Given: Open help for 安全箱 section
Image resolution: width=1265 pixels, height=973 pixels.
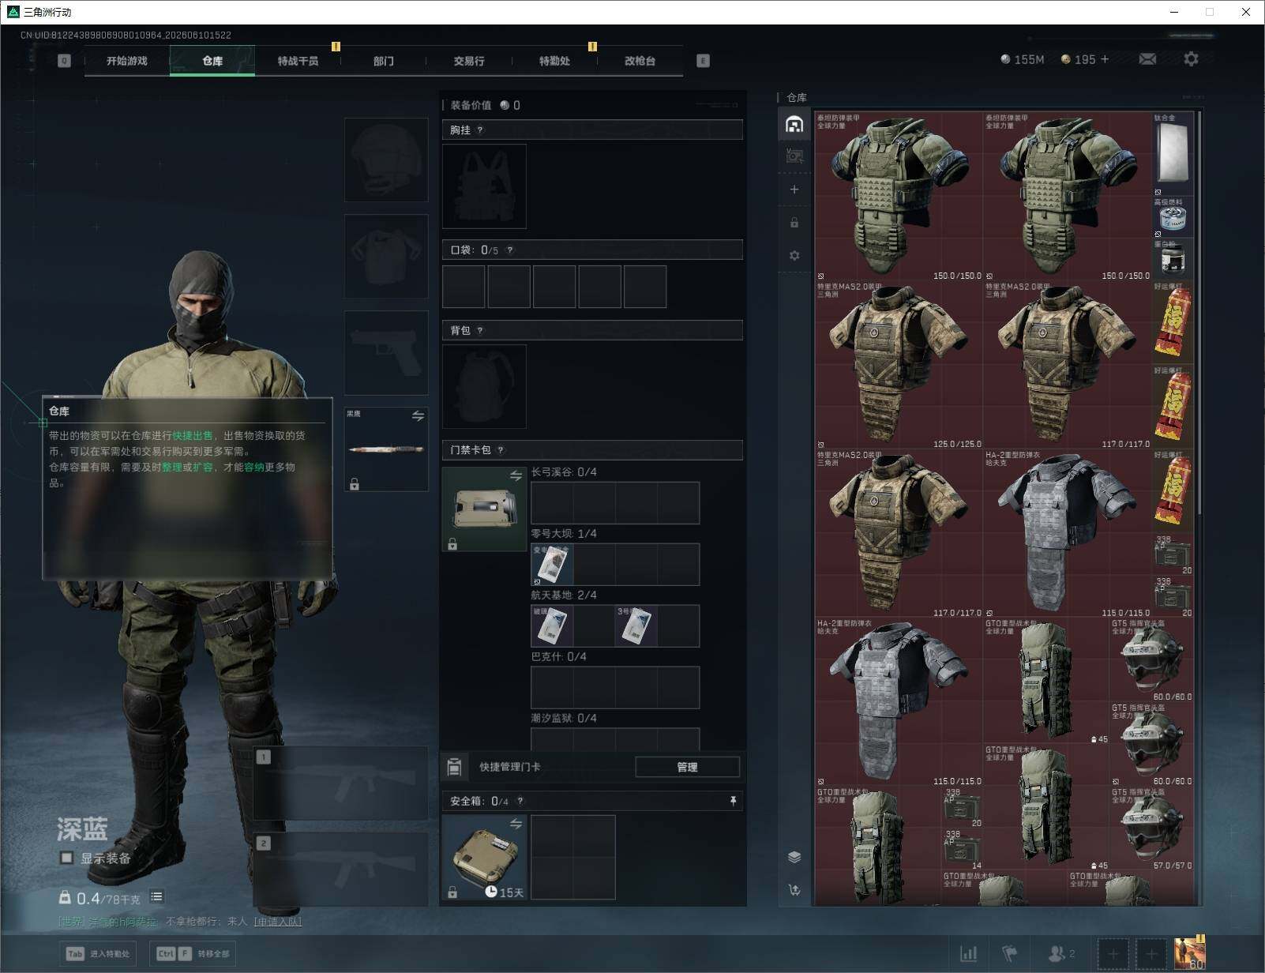Looking at the screenshot, I should 520,802.
